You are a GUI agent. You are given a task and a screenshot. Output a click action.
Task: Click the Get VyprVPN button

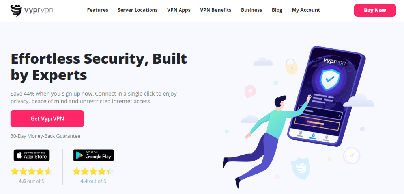pos(47,119)
